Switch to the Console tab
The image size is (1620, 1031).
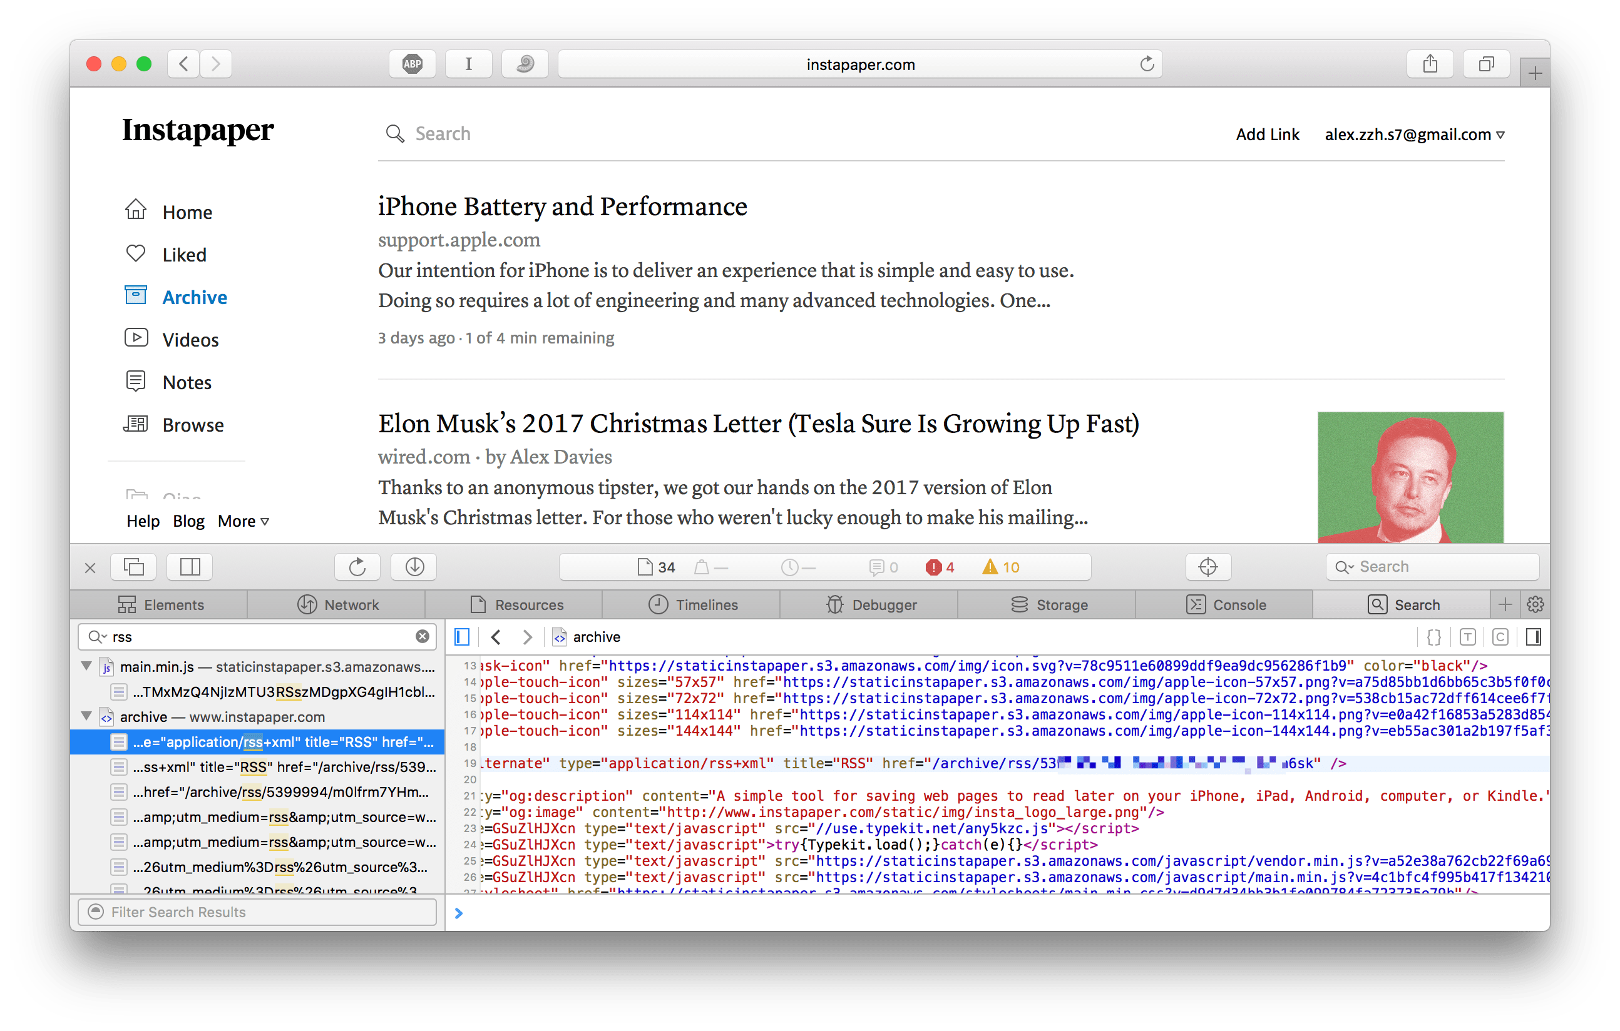click(1224, 604)
